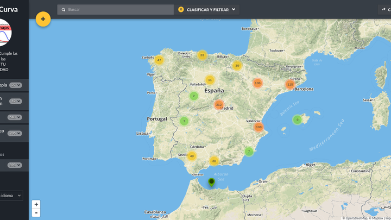This screenshot has height=220, width=391.
Task: Expand the idioma language selector
Action: pyautogui.click(x=11, y=195)
